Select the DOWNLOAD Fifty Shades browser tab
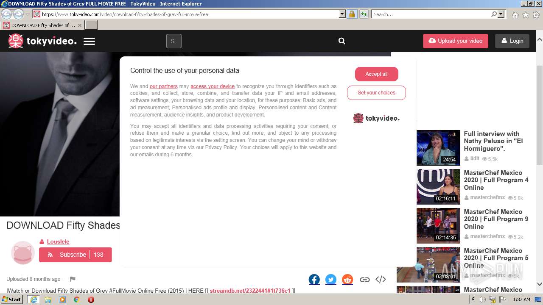 coord(42,25)
